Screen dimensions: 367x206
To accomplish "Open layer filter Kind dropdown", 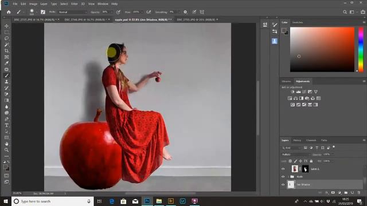I will (291, 148).
